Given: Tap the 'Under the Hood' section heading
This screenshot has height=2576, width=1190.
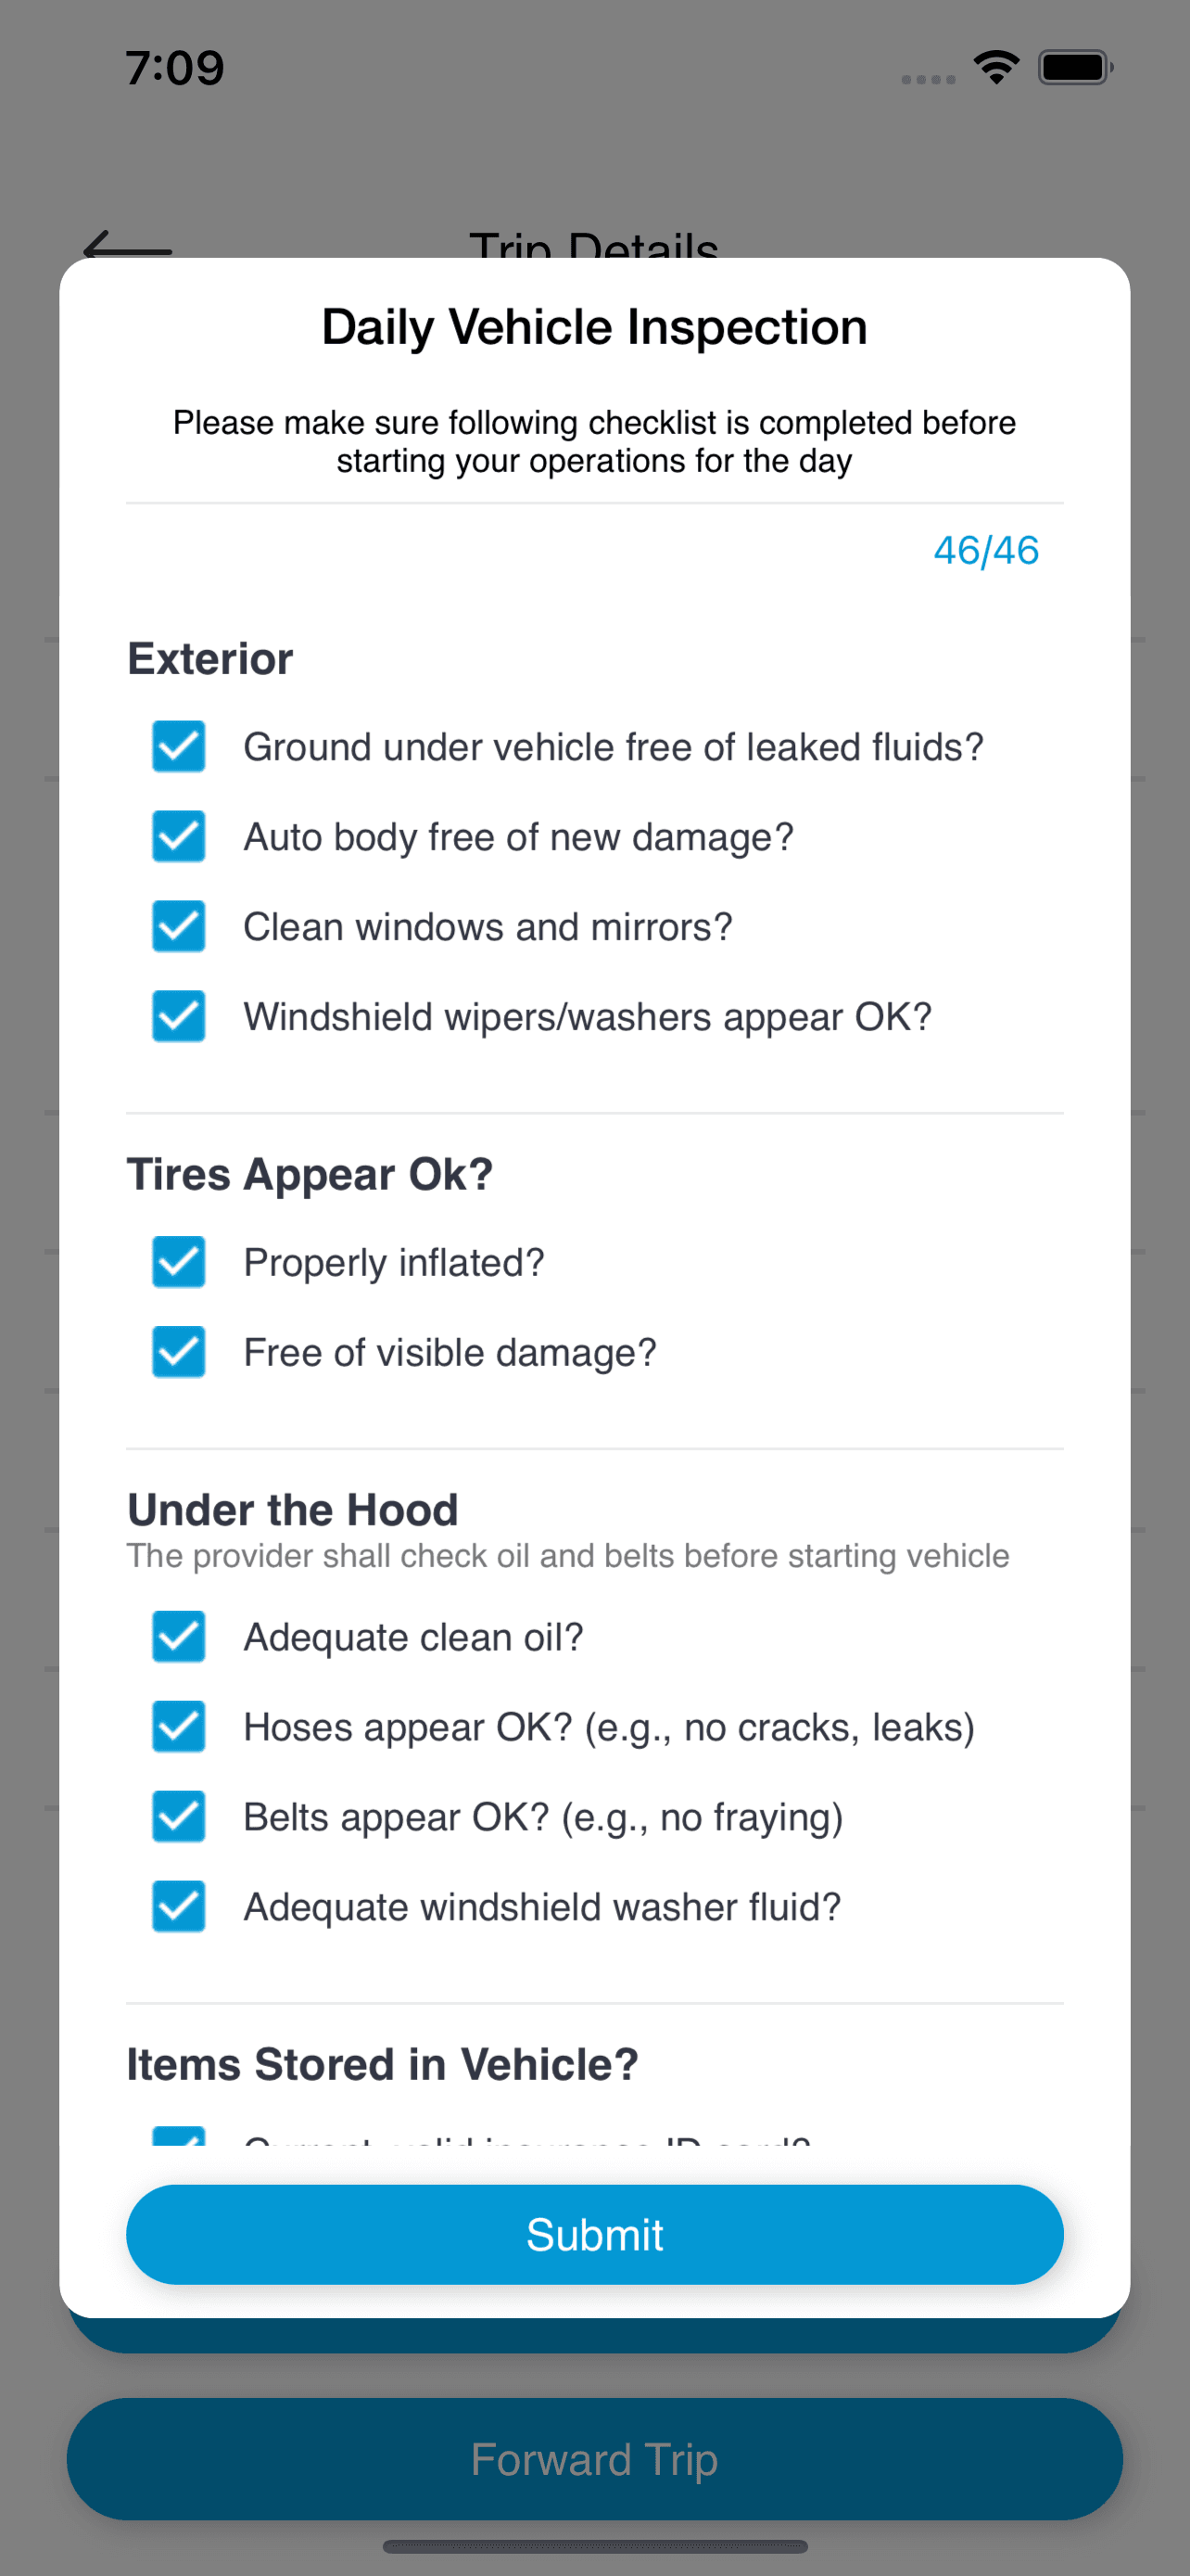Looking at the screenshot, I should click(x=293, y=1510).
